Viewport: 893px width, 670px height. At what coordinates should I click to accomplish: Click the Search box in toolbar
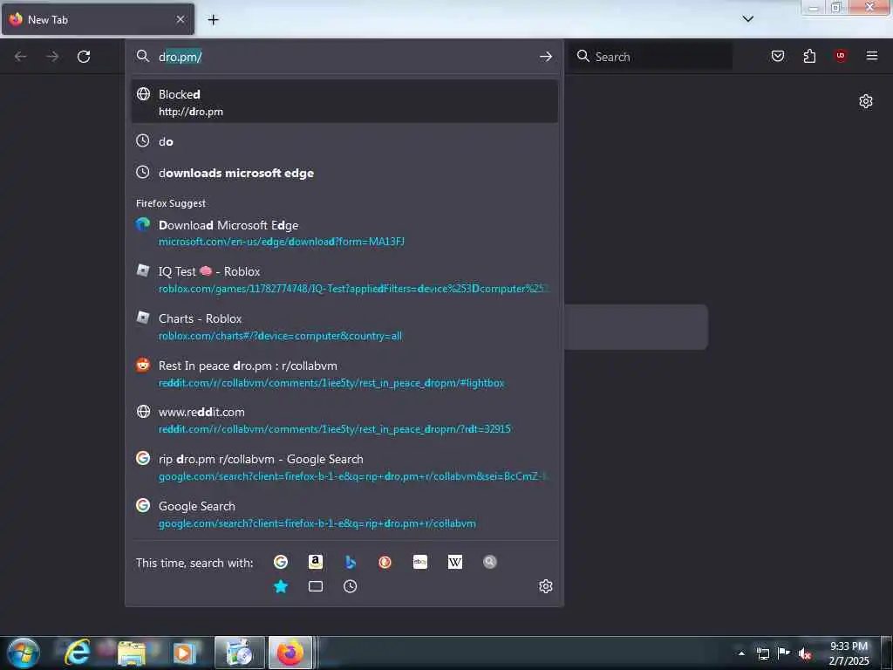click(x=651, y=57)
